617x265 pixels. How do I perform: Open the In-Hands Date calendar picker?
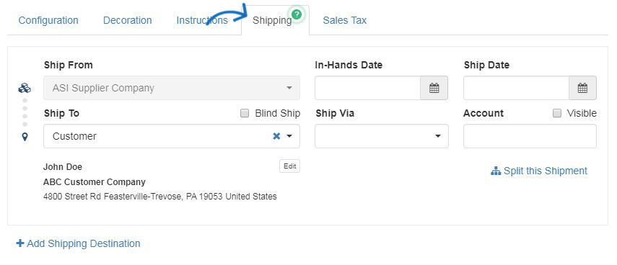[x=434, y=88]
